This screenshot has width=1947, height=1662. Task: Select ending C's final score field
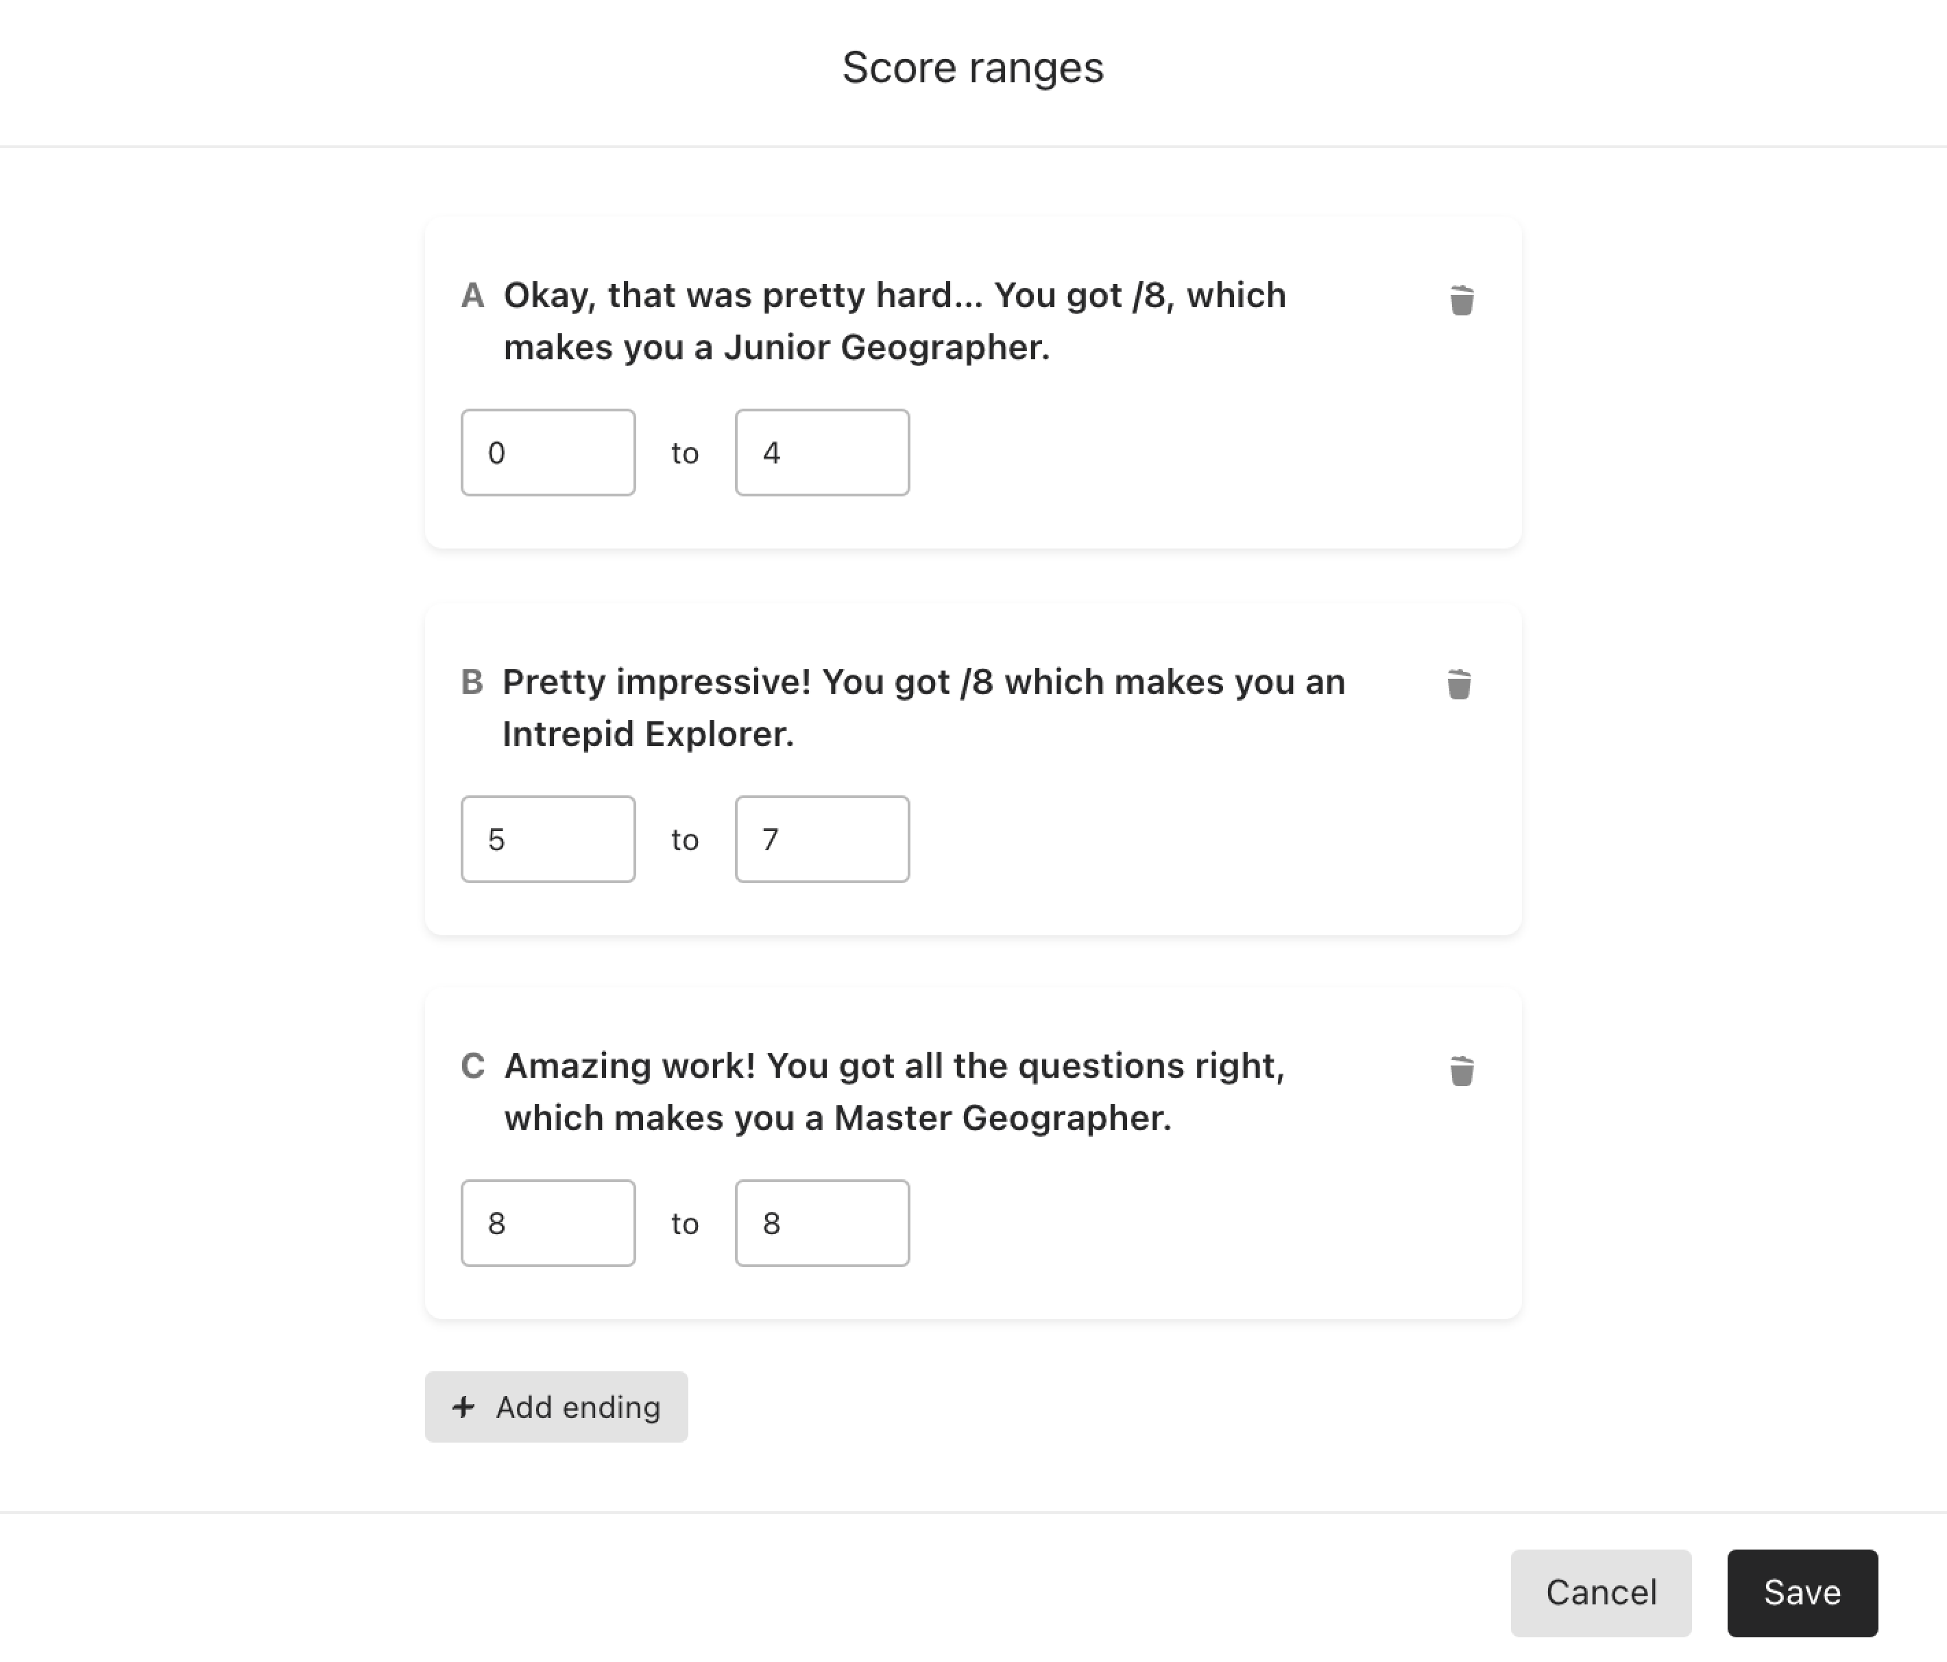[822, 1223]
